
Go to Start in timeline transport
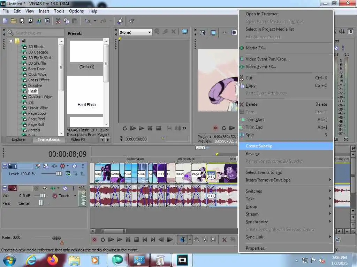(145, 240)
